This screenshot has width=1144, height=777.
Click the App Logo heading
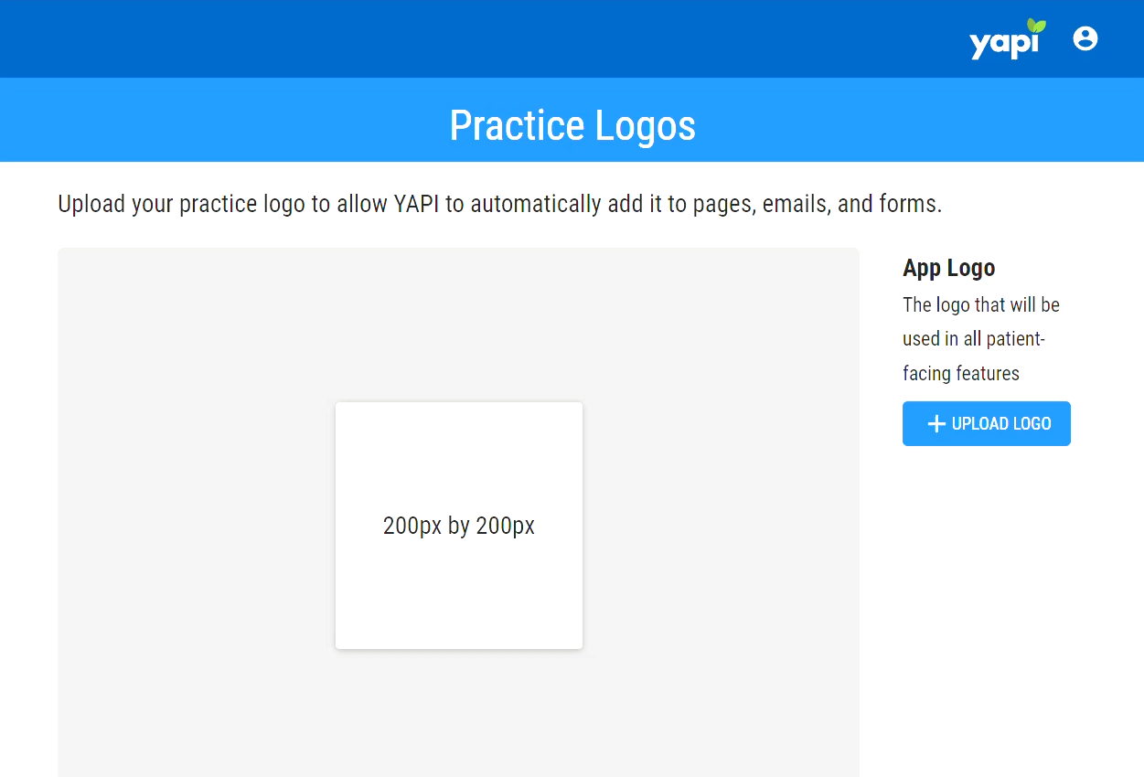click(948, 268)
